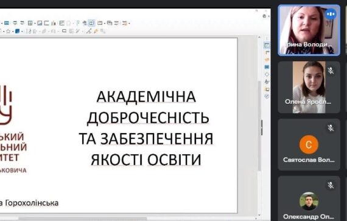Viewport: 347px width, 221px height.
Task: Click the Insert Chart bar-graph icon
Action: point(54,23)
